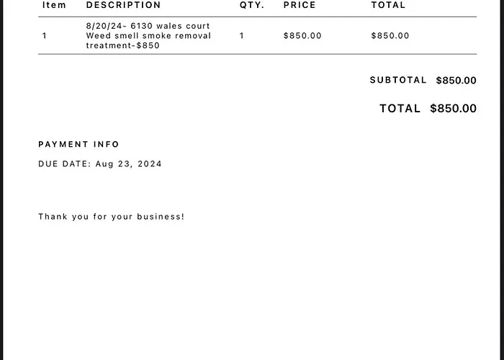Click the $850.00 line total in table
Viewport: 504px width, 360px height.
point(390,35)
